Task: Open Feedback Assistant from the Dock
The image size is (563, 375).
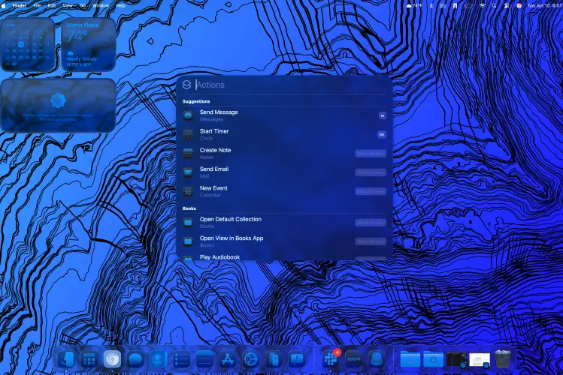Action: (297, 359)
